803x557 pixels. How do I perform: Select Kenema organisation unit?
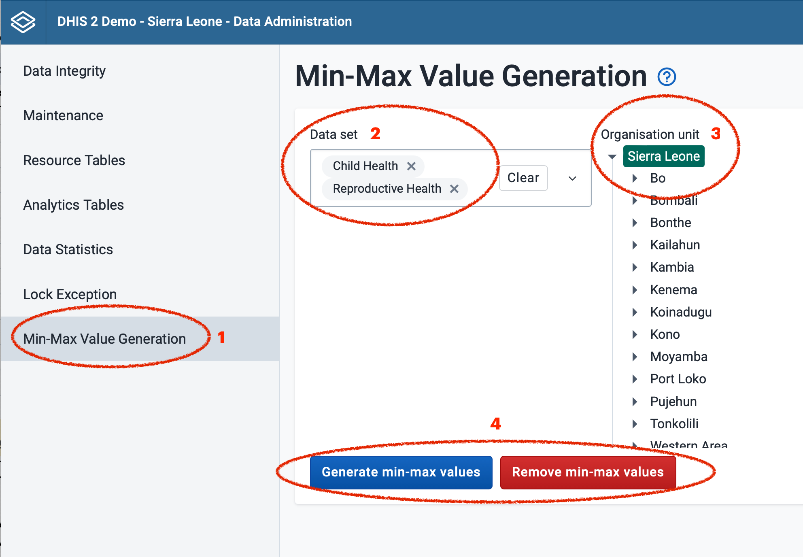(673, 290)
